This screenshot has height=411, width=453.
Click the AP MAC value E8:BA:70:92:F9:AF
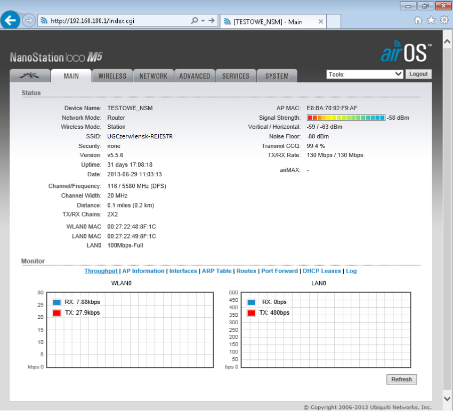pyautogui.click(x=332, y=108)
